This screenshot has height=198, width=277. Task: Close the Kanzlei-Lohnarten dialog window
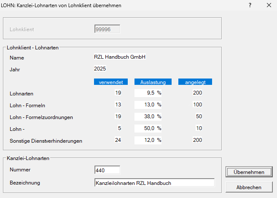[x=269, y=5]
